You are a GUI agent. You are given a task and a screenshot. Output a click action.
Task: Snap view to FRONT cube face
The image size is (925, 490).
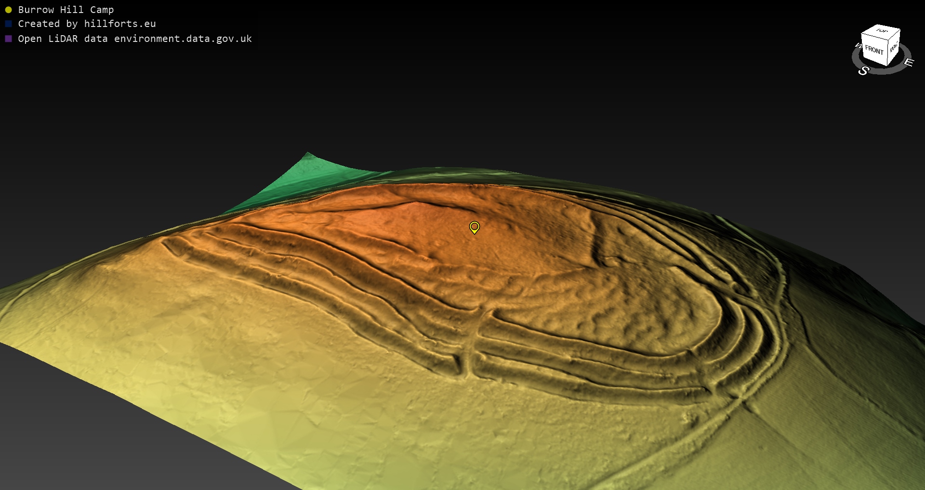click(874, 50)
